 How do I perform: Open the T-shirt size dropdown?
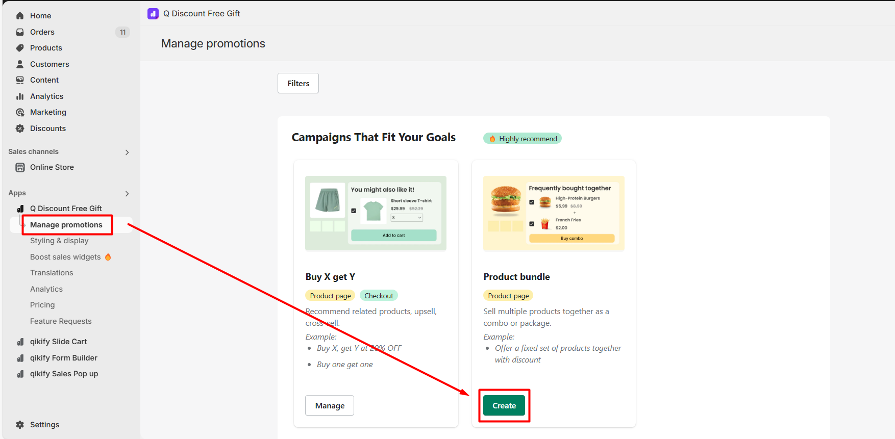point(407,218)
